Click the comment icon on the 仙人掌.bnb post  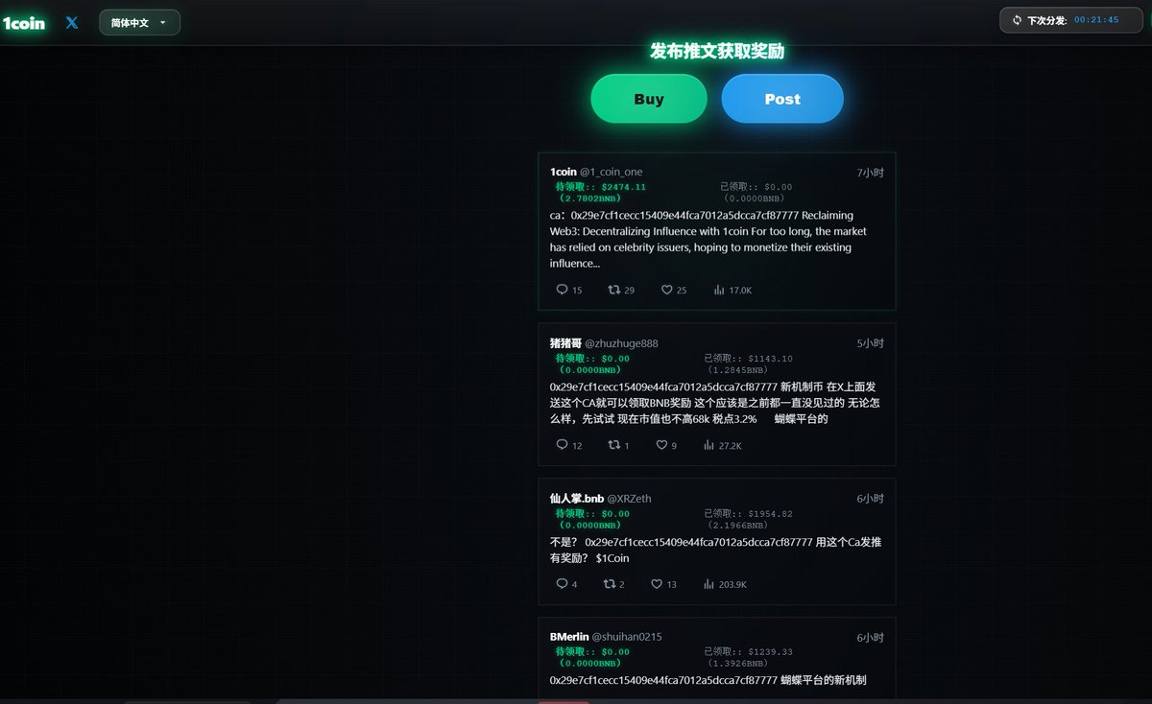[562, 584]
